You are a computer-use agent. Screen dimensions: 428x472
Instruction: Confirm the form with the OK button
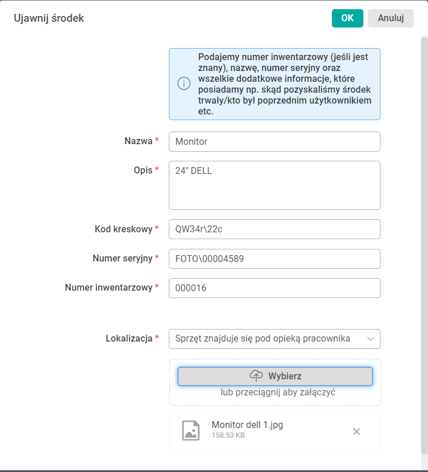click(347, 18)
